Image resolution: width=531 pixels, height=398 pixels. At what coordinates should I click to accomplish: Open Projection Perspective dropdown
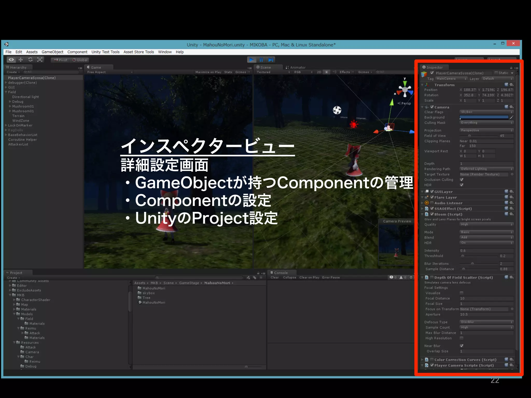pos(486,130)
